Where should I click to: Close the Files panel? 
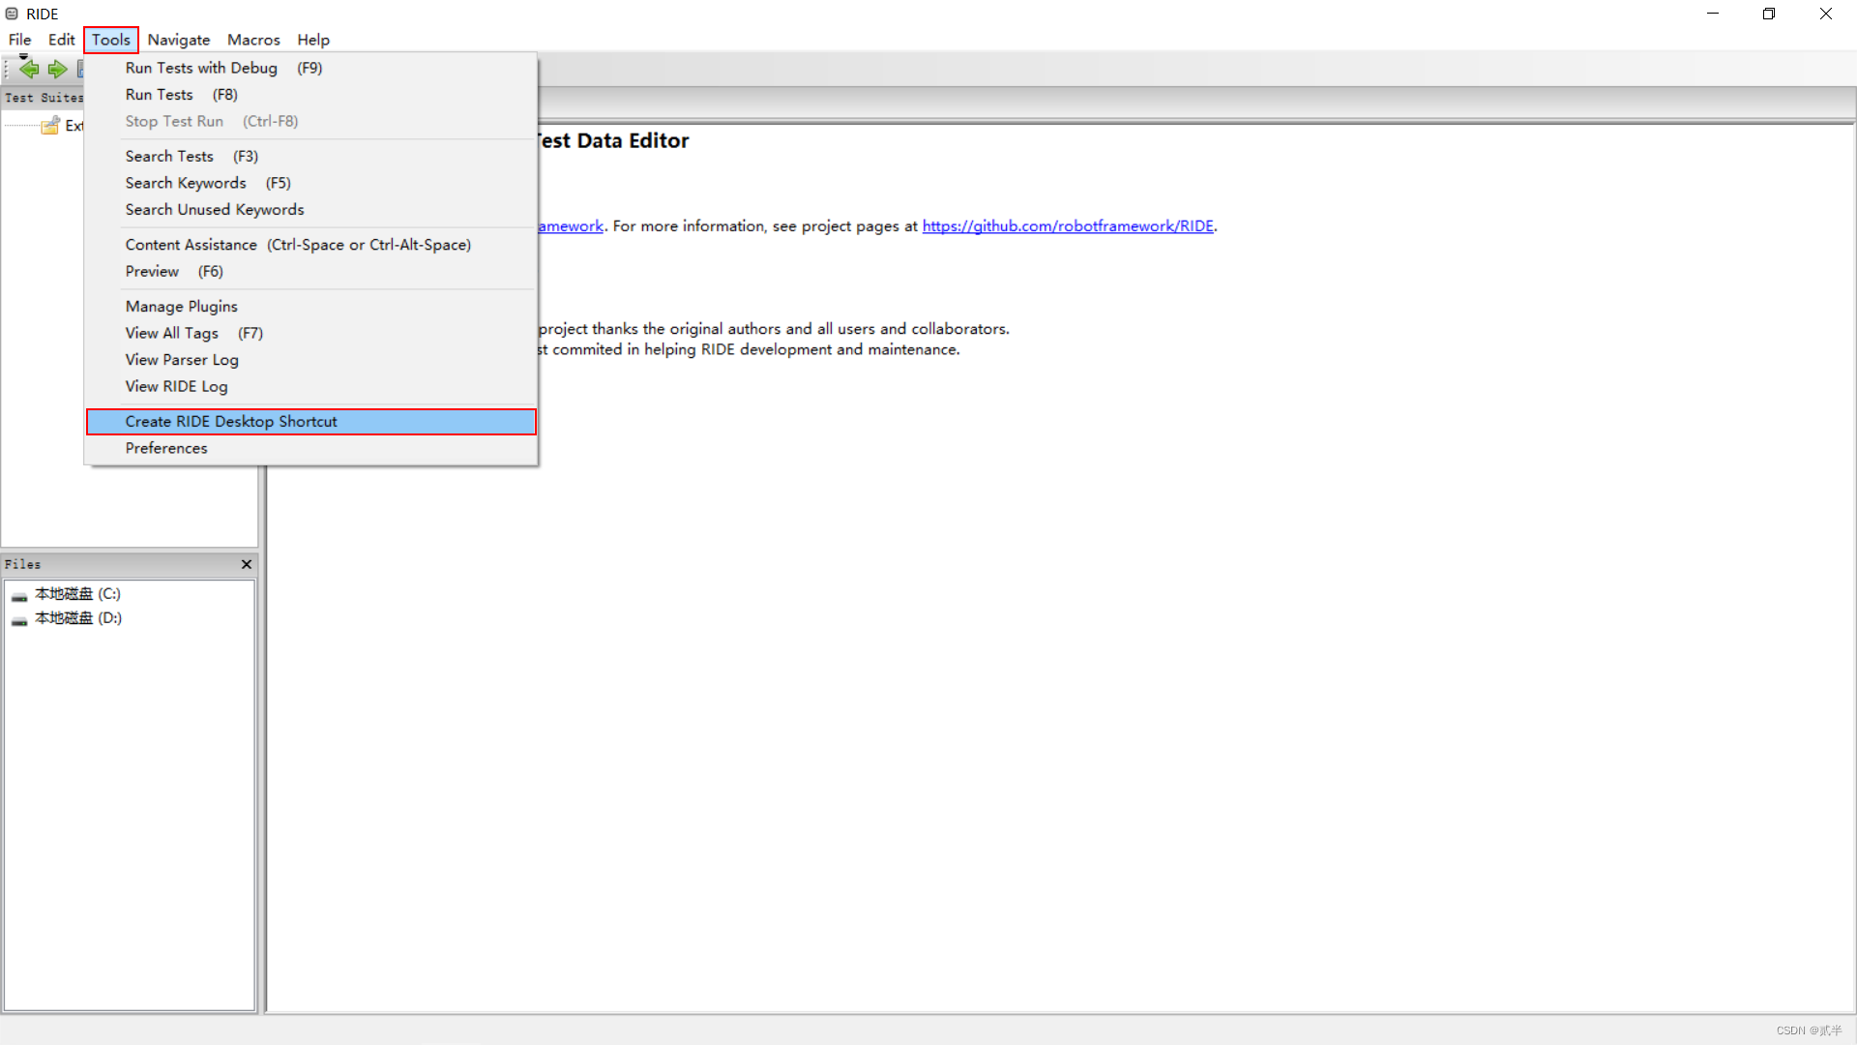[247, 564]
